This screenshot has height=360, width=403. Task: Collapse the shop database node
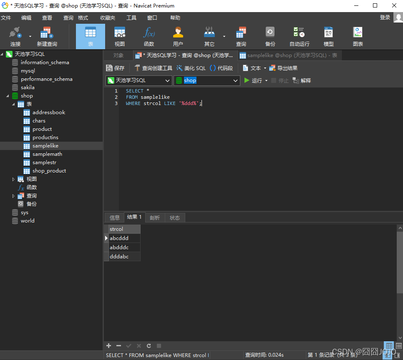(8, 96)
